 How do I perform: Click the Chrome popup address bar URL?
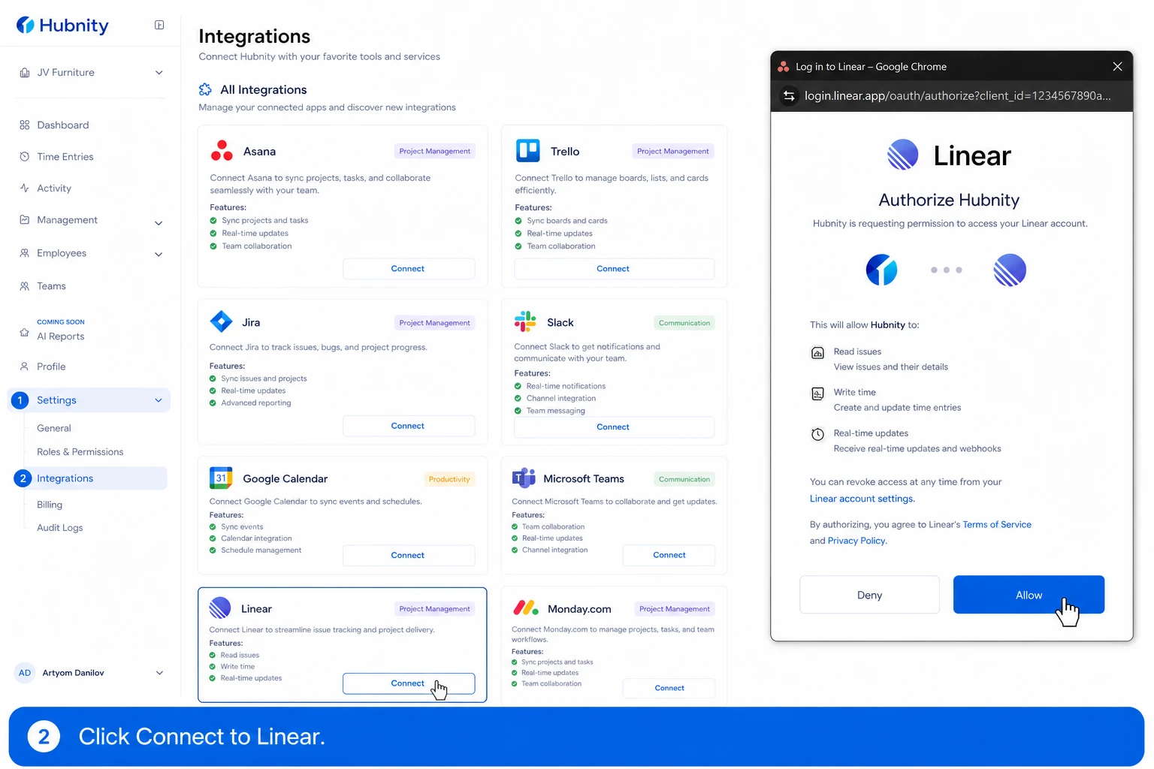957,95
